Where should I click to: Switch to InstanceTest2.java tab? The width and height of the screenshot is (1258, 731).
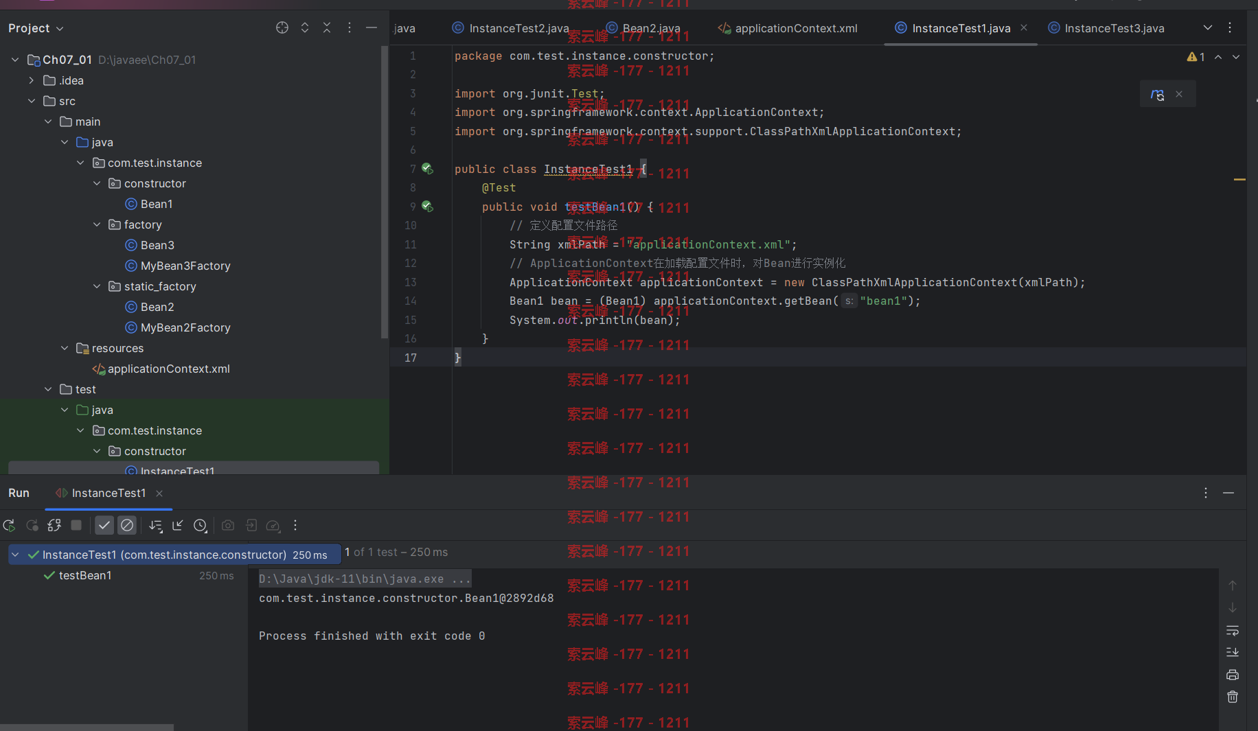tap(510, 28)
